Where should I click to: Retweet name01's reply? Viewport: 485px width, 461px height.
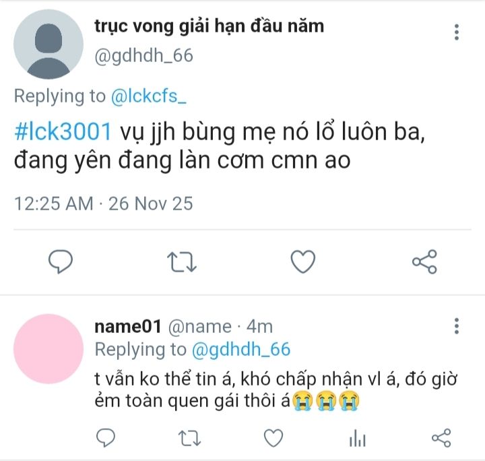point(189,439)
